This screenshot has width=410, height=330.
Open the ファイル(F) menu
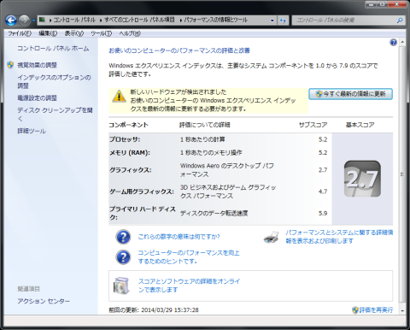(x=20, y=33)
